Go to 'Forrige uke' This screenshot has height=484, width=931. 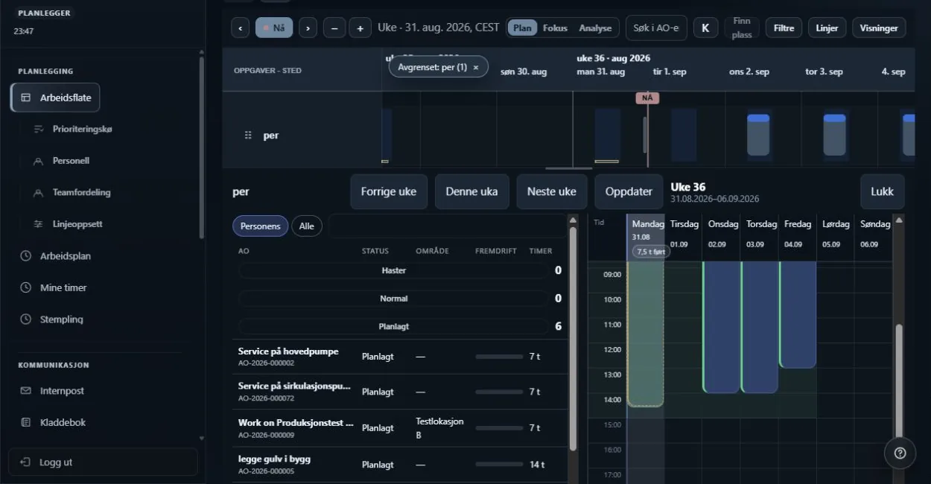(389, 191)
